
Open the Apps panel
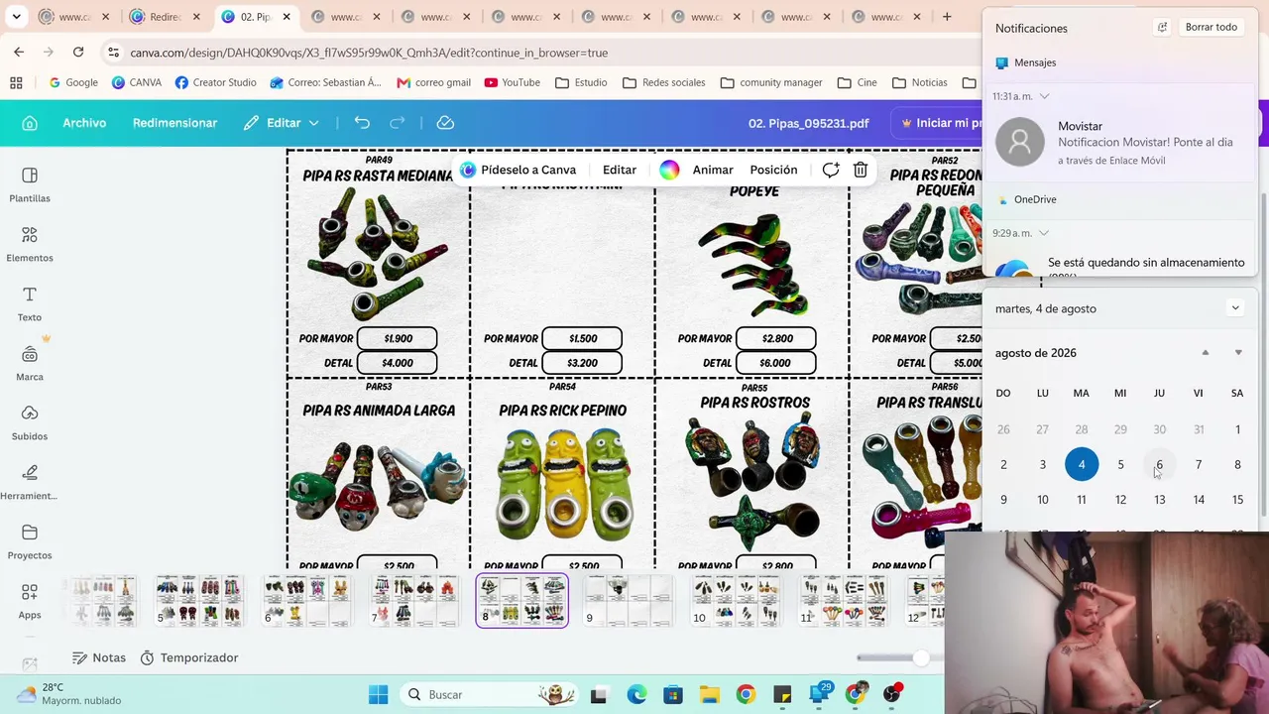[x=30, y=601]
